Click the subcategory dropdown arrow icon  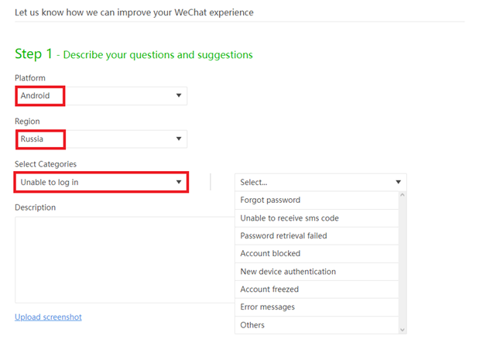(x=399, y=182)
